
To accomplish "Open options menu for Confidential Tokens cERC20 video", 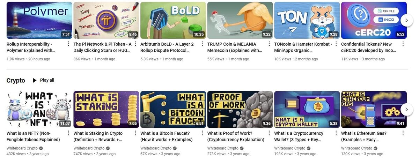I will tap(403, 44).
